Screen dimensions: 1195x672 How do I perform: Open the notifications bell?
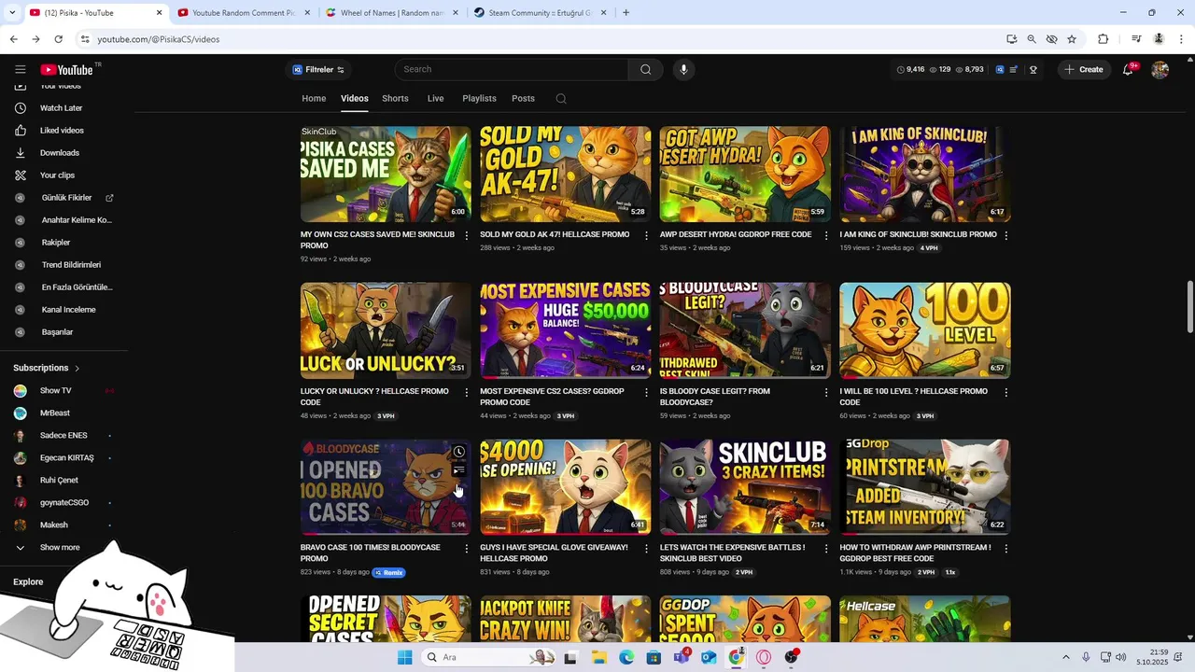pyautogui.click(x=1128, y=69)
